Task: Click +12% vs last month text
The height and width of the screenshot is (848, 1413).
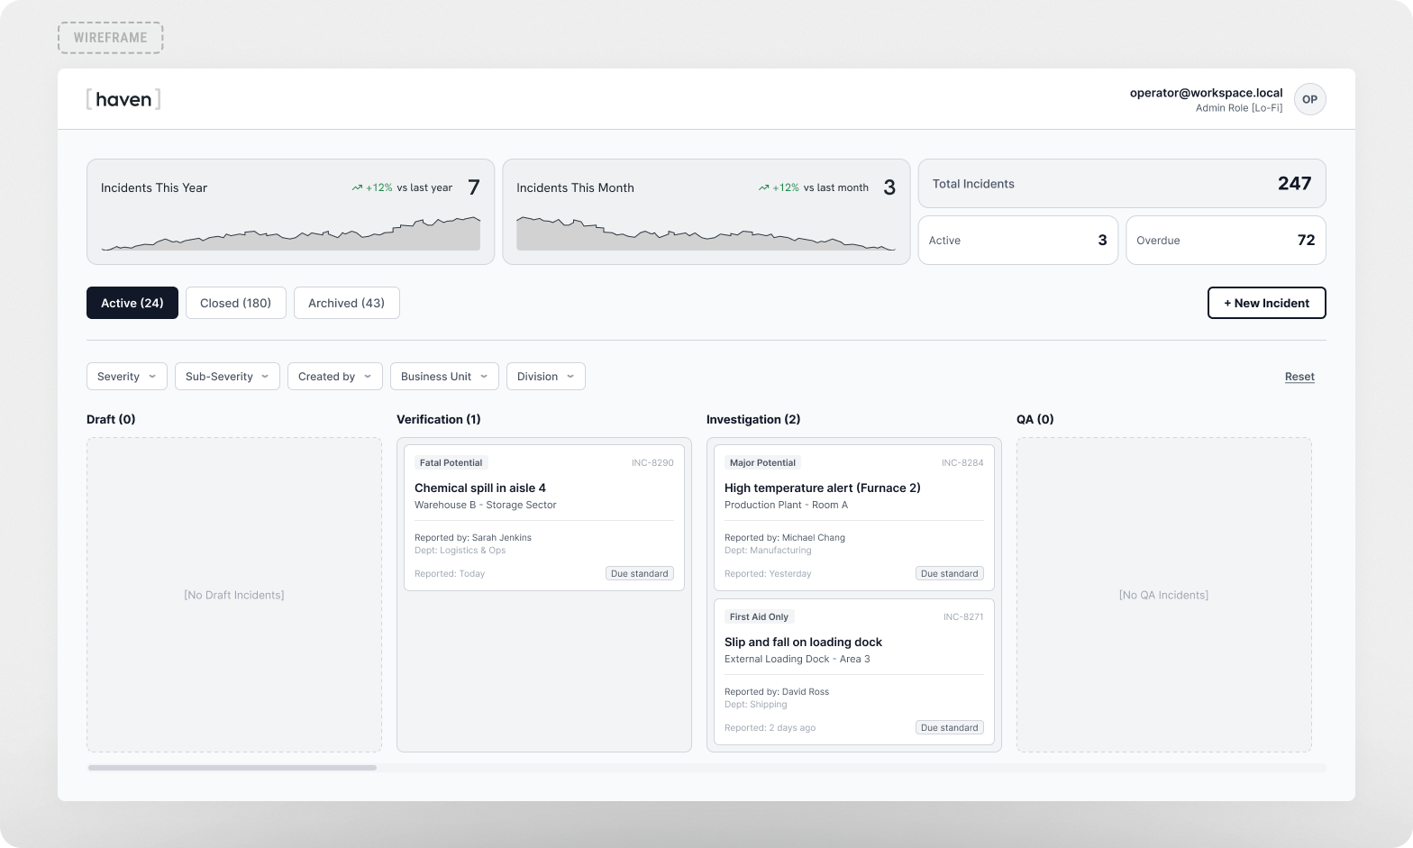Action: point(821,187)
